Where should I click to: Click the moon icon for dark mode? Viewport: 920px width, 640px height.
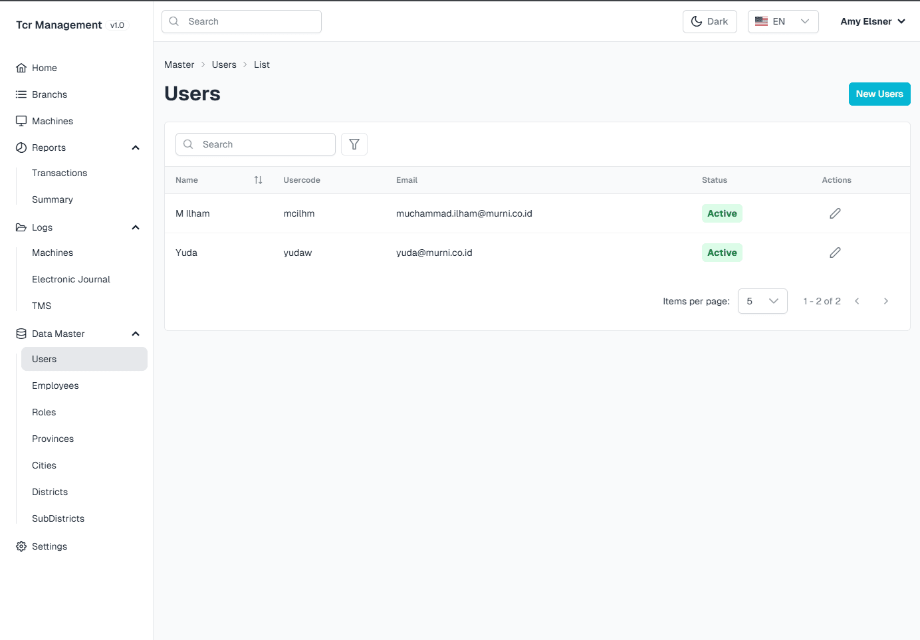pos(697,21)
